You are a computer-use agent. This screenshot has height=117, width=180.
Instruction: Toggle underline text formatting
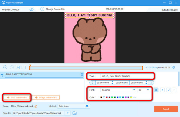[168, 90]
